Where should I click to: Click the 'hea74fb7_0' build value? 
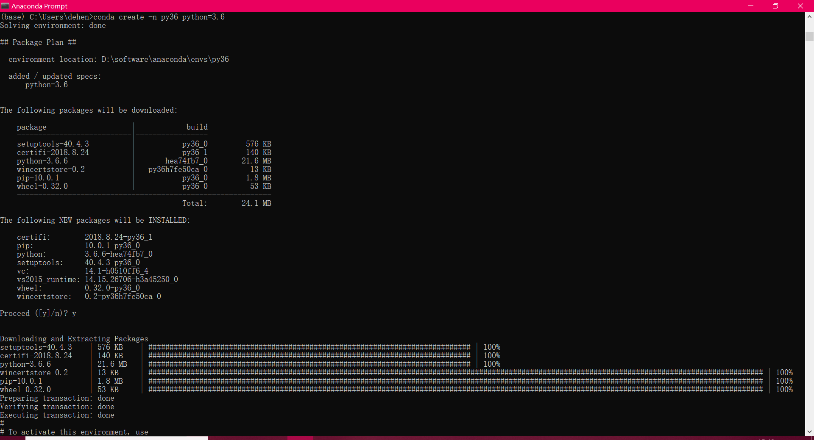(187, 161)
